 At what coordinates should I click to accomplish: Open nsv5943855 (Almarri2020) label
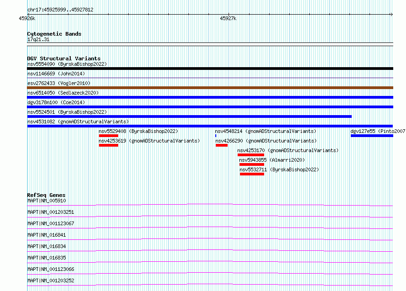(x=272, y=160)
